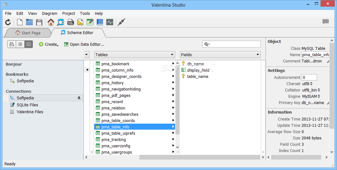This screenshot has width=337, height=170.
Task: Click the Create Time value 2013-11-27
Action: click(x=315, y=119)
